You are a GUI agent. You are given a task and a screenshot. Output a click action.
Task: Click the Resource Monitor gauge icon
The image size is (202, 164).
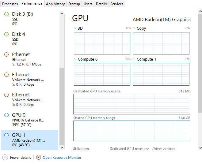[39, 158]
